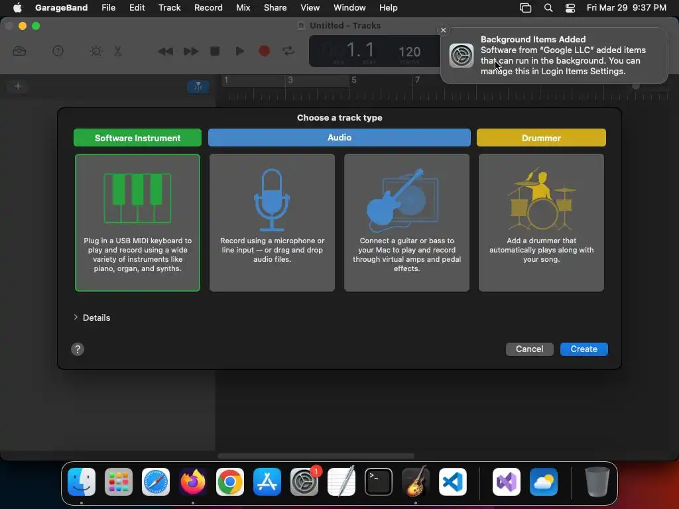Click the Stop transport button

point(215,51)
